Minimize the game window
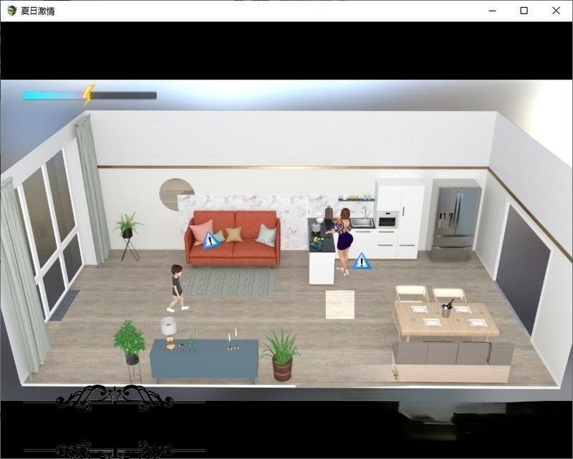 [x=492, y=11]
